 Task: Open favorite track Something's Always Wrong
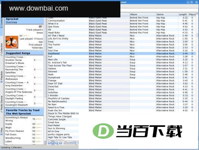click(16, 119)
